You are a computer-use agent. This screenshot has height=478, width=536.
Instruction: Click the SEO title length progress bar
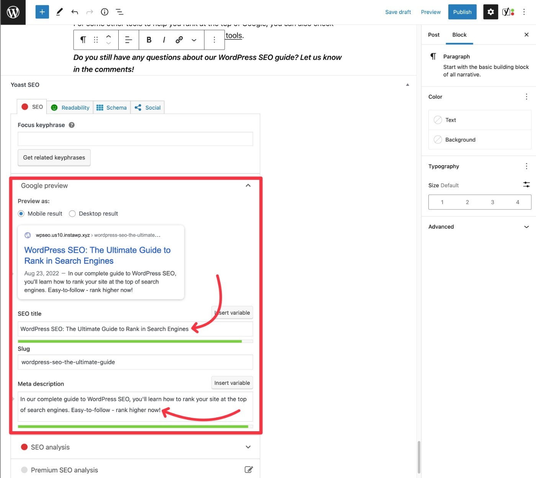tap(135, 341)
